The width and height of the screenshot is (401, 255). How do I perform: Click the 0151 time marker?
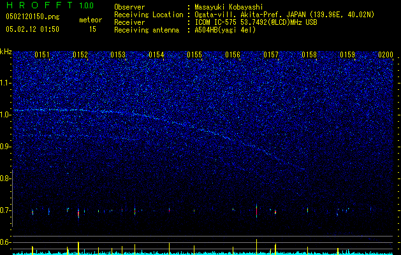click(x=42, y=55)
